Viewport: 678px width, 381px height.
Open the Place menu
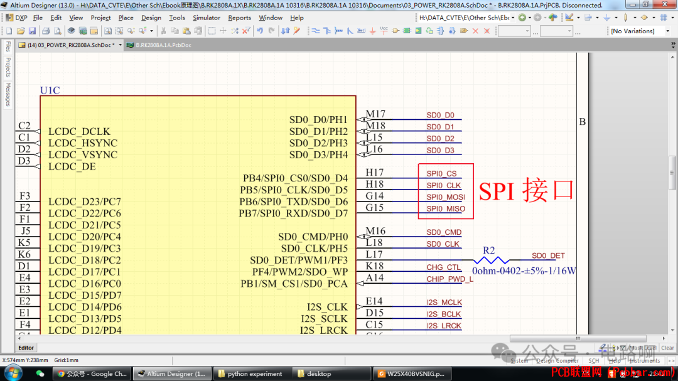(x=126, y=18)
